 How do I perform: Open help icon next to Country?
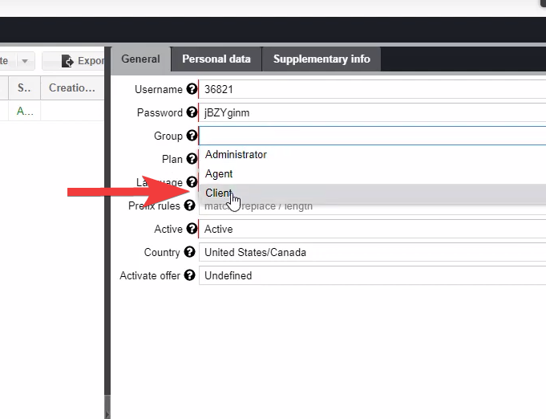click(189, 252)
